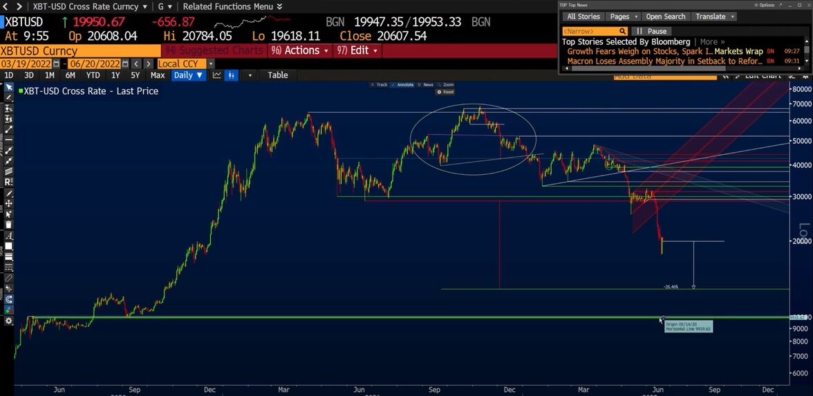The width and height of the screenshot is (813, 396).
Task: Go forward with the top-left forward arrow
Action: [x=19, y=7]
